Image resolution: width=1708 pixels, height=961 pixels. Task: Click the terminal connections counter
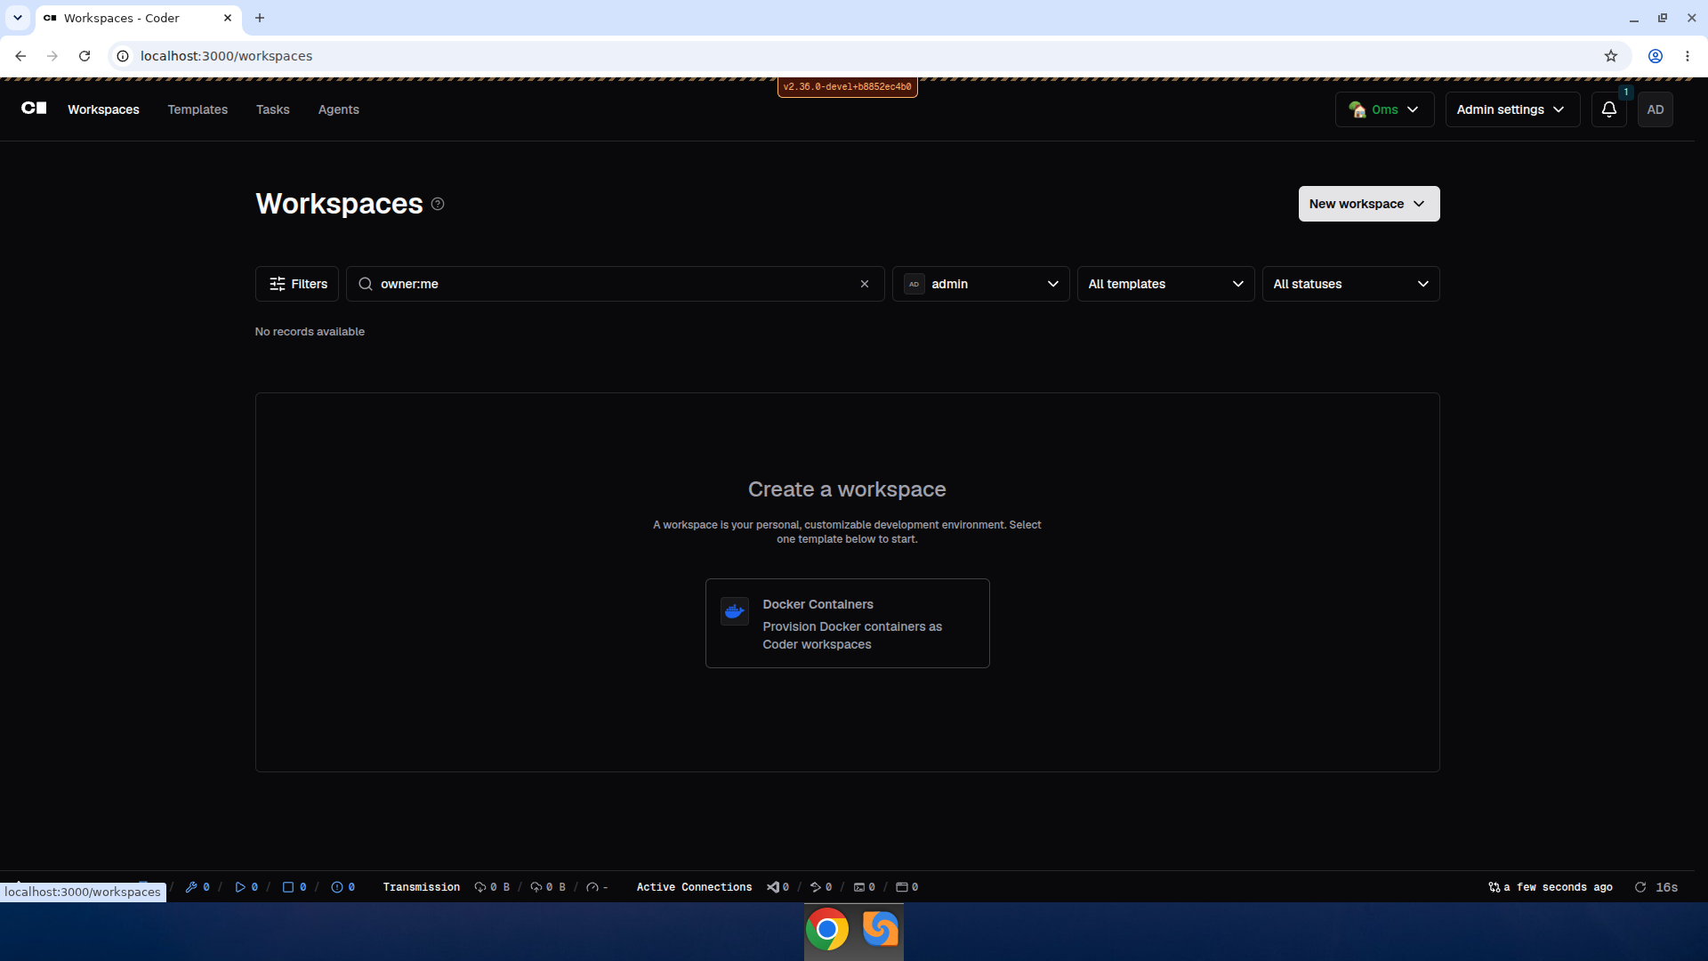865,887
